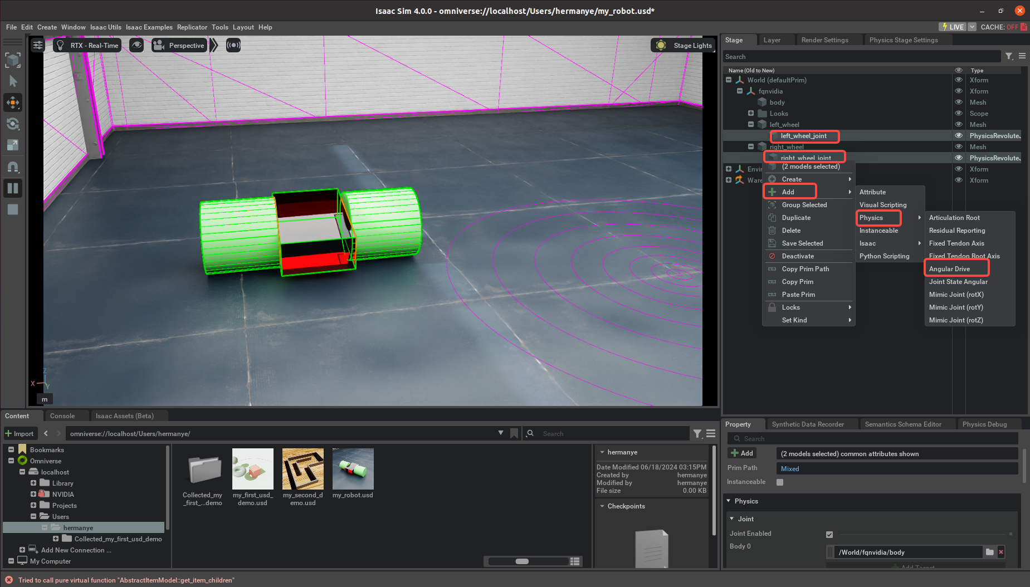Activate the Move gizmo tool
Viewport: 1030px width, 587px height.
(x=13, y=102)
